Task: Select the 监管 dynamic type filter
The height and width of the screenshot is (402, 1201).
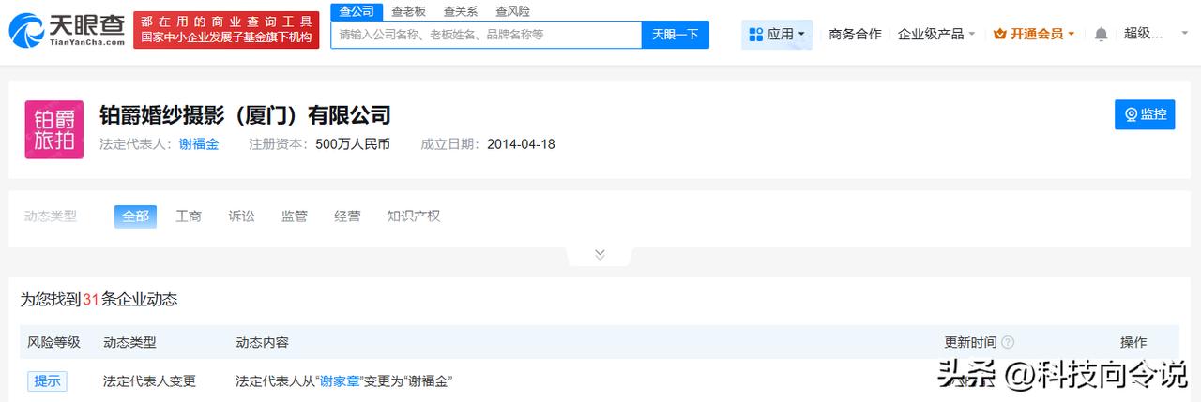Action: (295, 216)
